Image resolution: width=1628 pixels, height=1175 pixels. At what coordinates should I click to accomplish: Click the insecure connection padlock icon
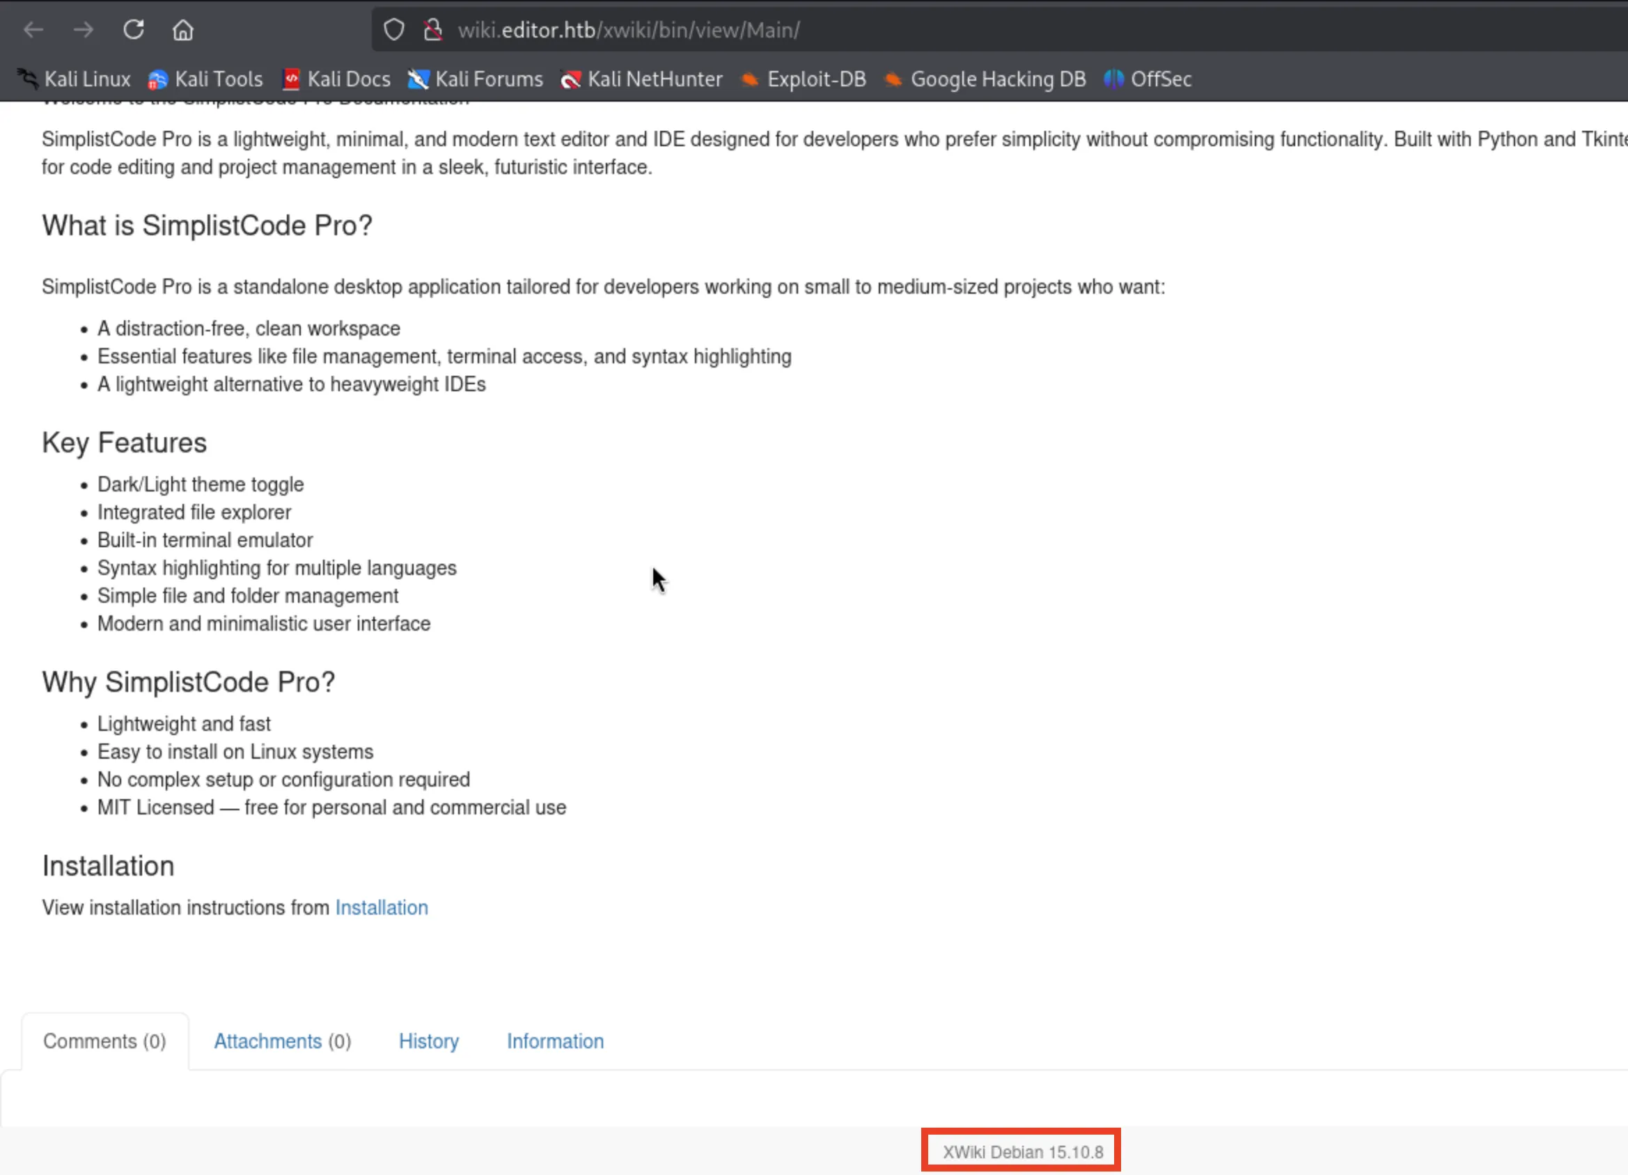[x=433, y=30]
